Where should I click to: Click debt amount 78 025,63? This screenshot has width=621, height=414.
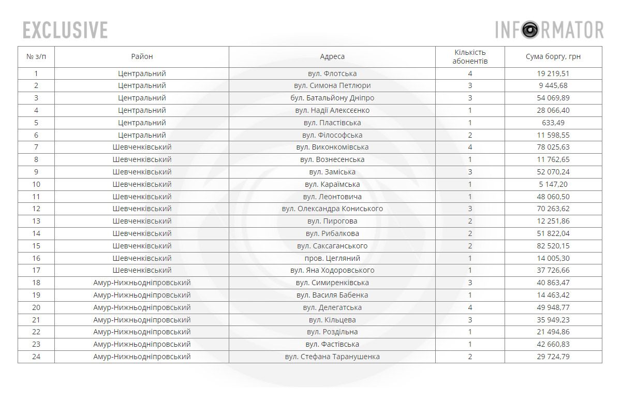pyautogui.click(x=553, y=147)
